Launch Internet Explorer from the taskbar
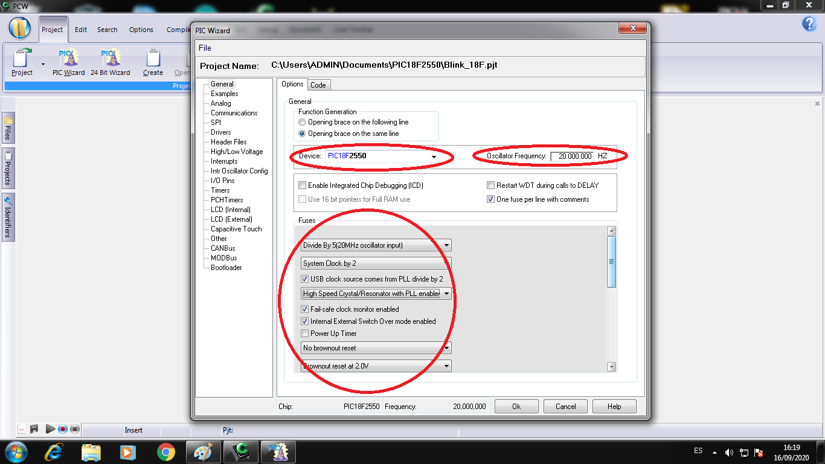Image resolution: width=825 pixels, height=464 pixels. [54, 451]
